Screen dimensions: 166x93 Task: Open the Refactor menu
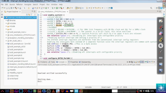pyautogui.click(x=19, y=5)
